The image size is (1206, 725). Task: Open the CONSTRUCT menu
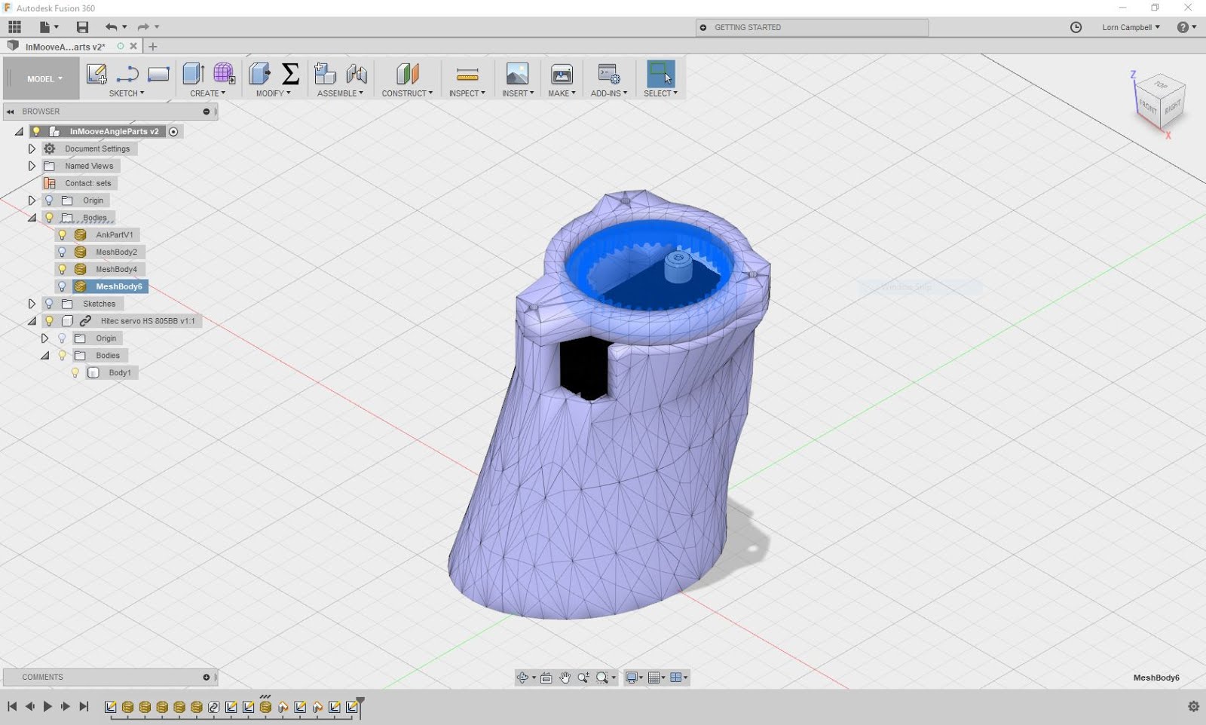click(x=407, y=93)
